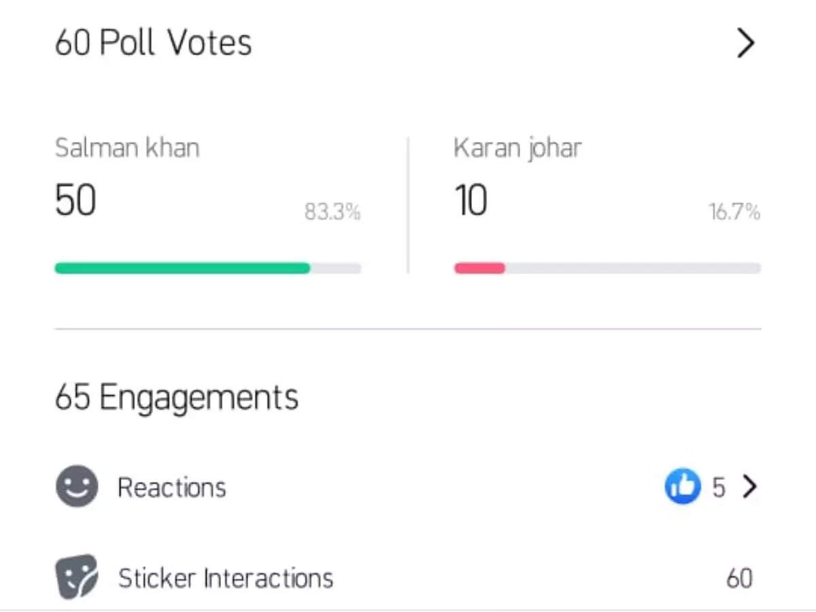Click the 50 votes count
The height and width of the screenshot is (612, 816).
[75, 201]
